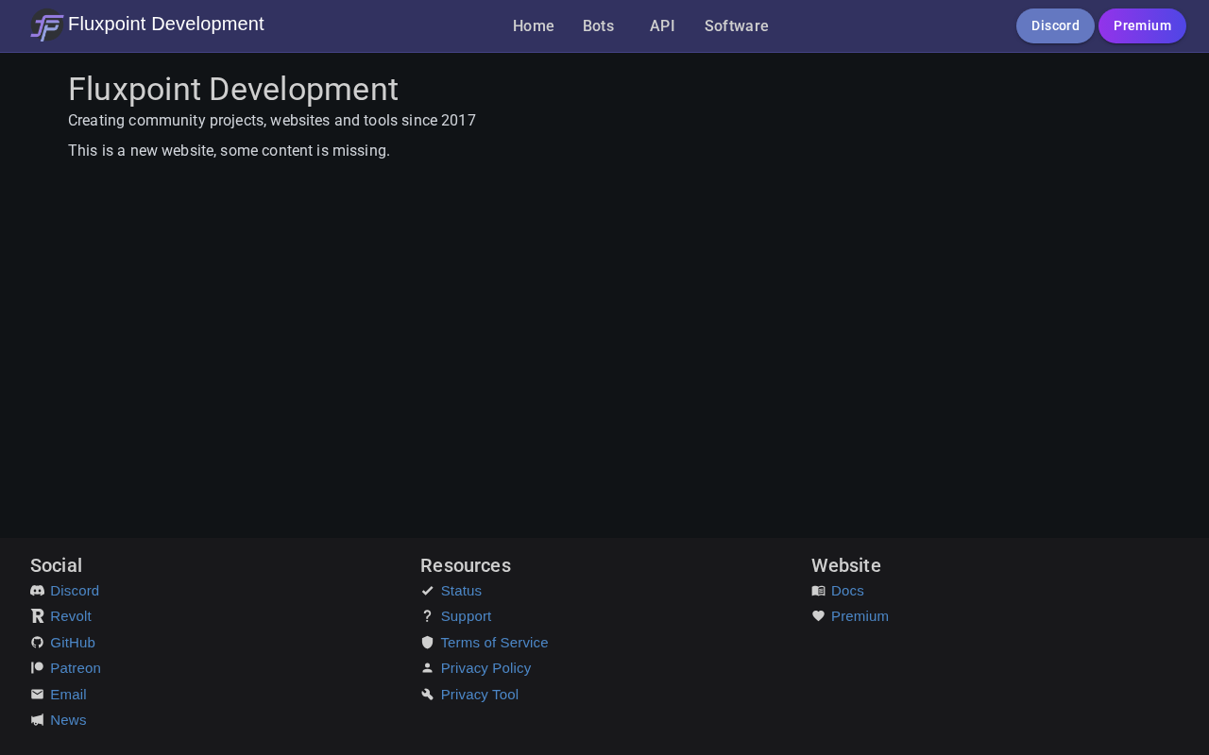
Task: Open the Bots menu in the navbar
Action: click(x=599, y=26)
